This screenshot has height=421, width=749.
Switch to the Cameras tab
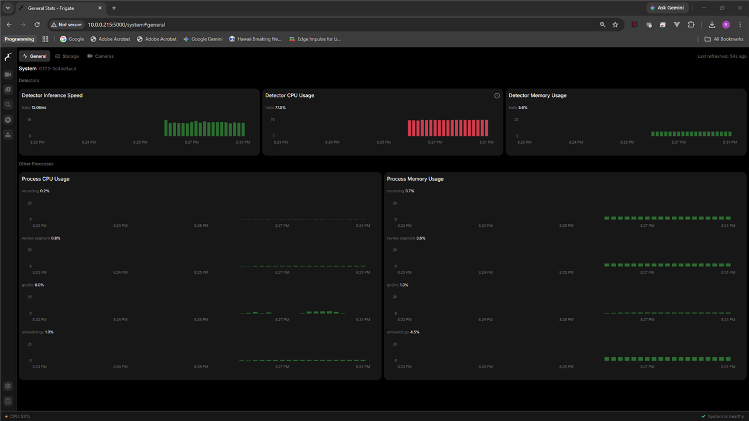[101, 56]
